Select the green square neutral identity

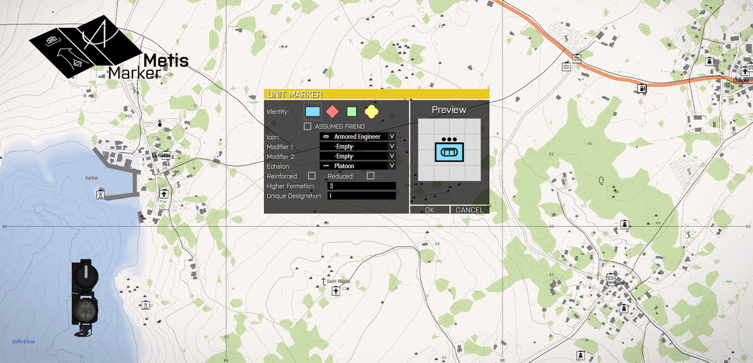coord(352,111)
